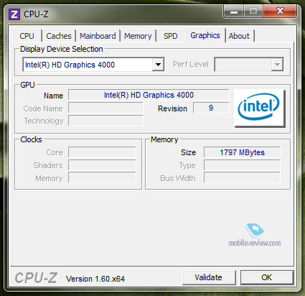Click the Clocks Memory field
This screenshot has width=305, height=296.
click(102, 178)
